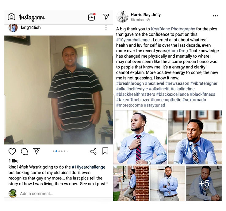Open Harris Ray Jolly profile name
The image size is (226, 211).
tap(146, 15)
